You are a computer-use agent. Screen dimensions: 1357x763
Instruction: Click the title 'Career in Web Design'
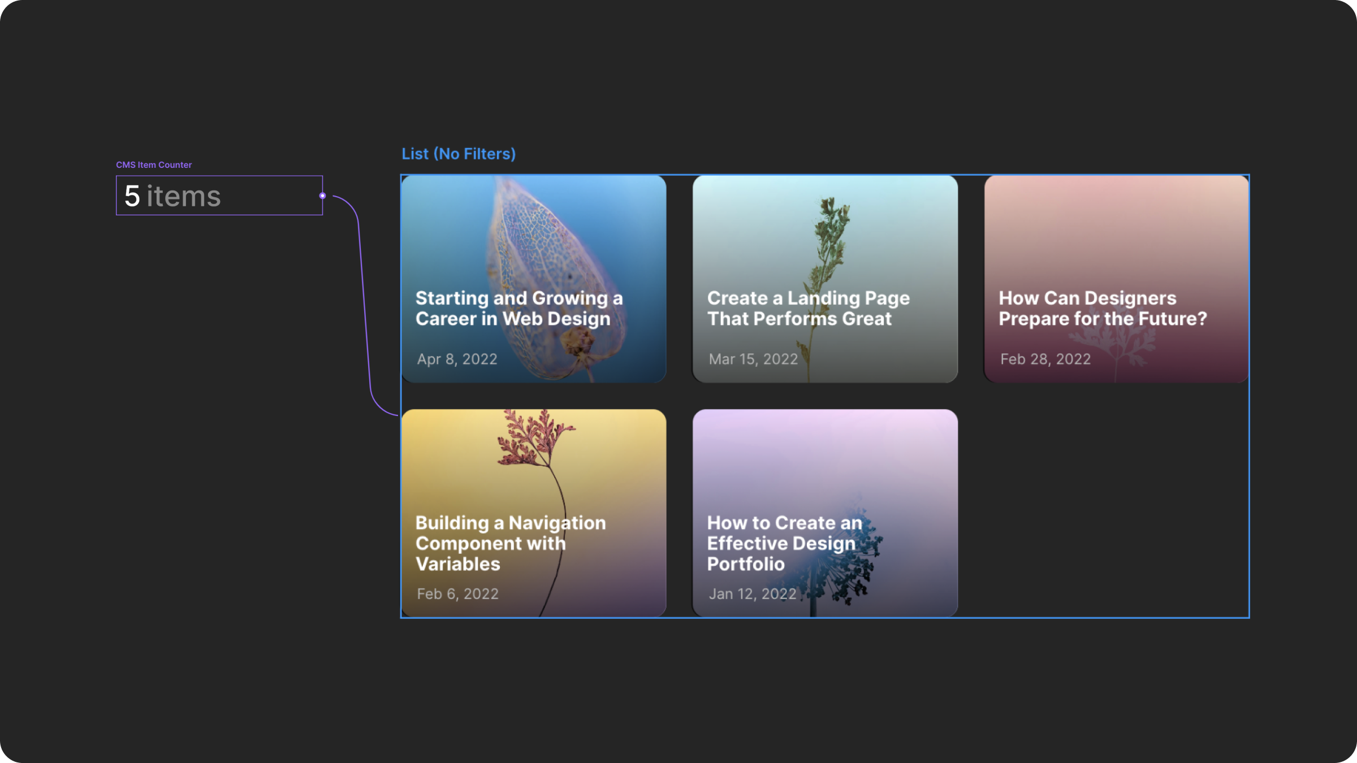coord(512,319)
